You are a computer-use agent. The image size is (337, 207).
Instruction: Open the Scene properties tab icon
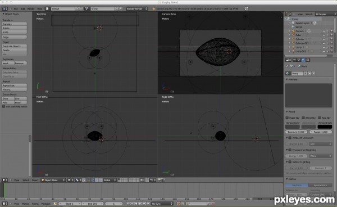(299, 60)
